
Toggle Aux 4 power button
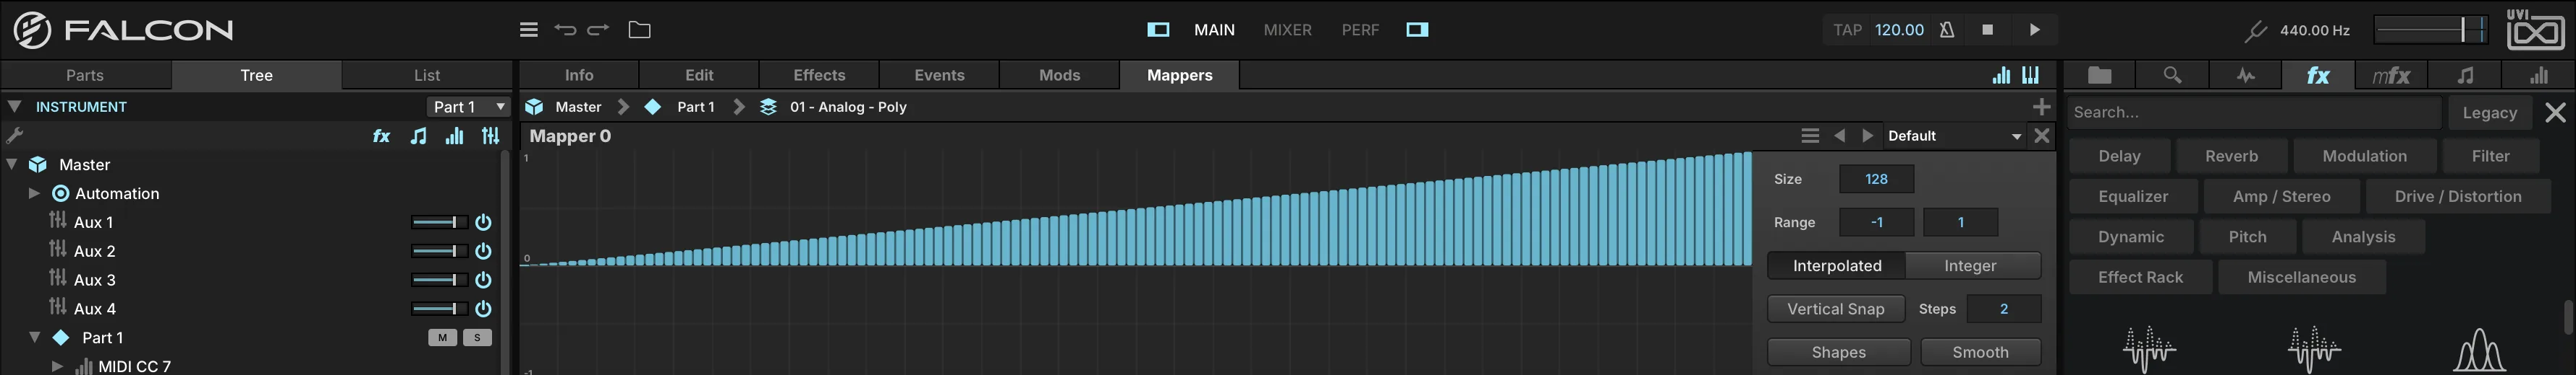[483, 309]
